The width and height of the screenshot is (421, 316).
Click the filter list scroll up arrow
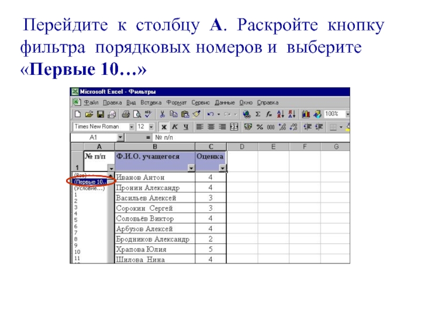[111, 176]
